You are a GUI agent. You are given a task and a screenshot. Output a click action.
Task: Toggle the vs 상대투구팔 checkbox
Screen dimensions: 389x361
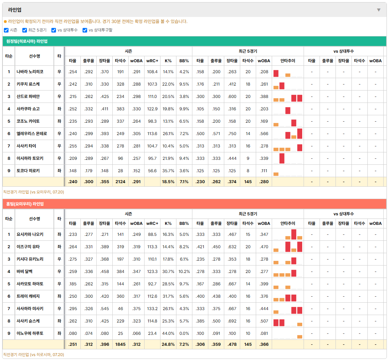tap(85, 30)
